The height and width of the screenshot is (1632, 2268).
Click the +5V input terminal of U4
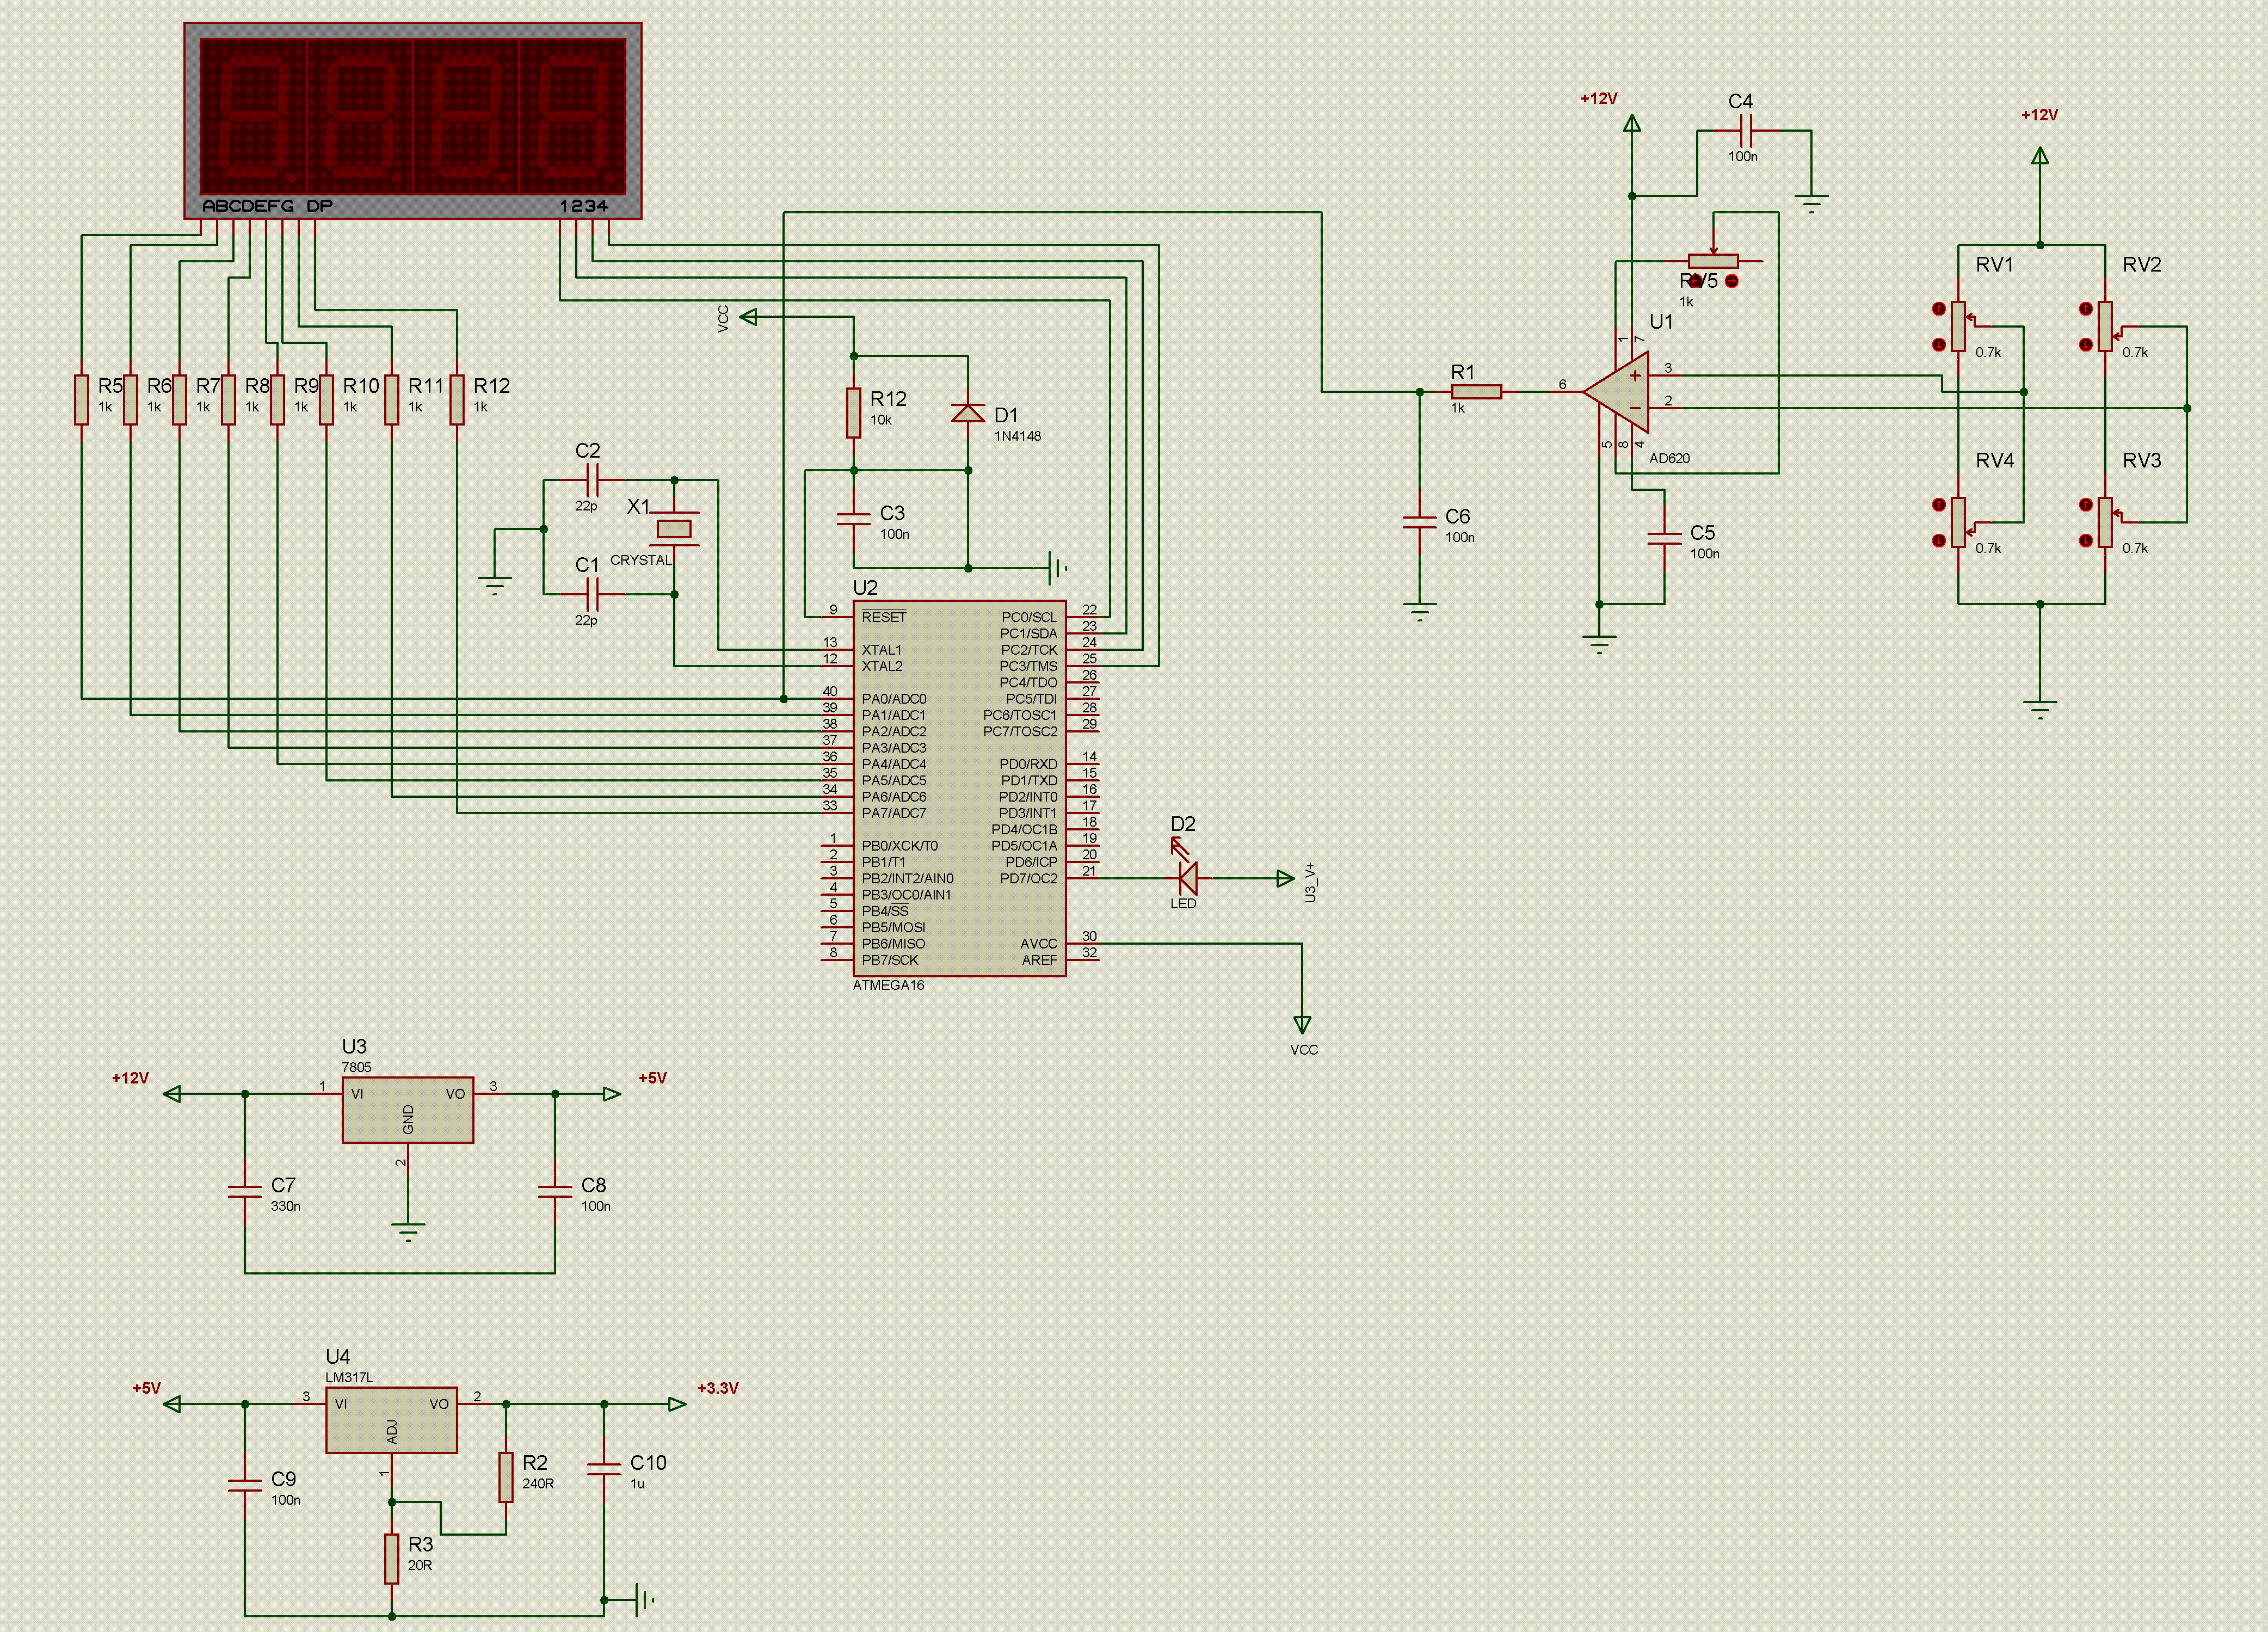pyautogui.click(x=172, y=1404)
